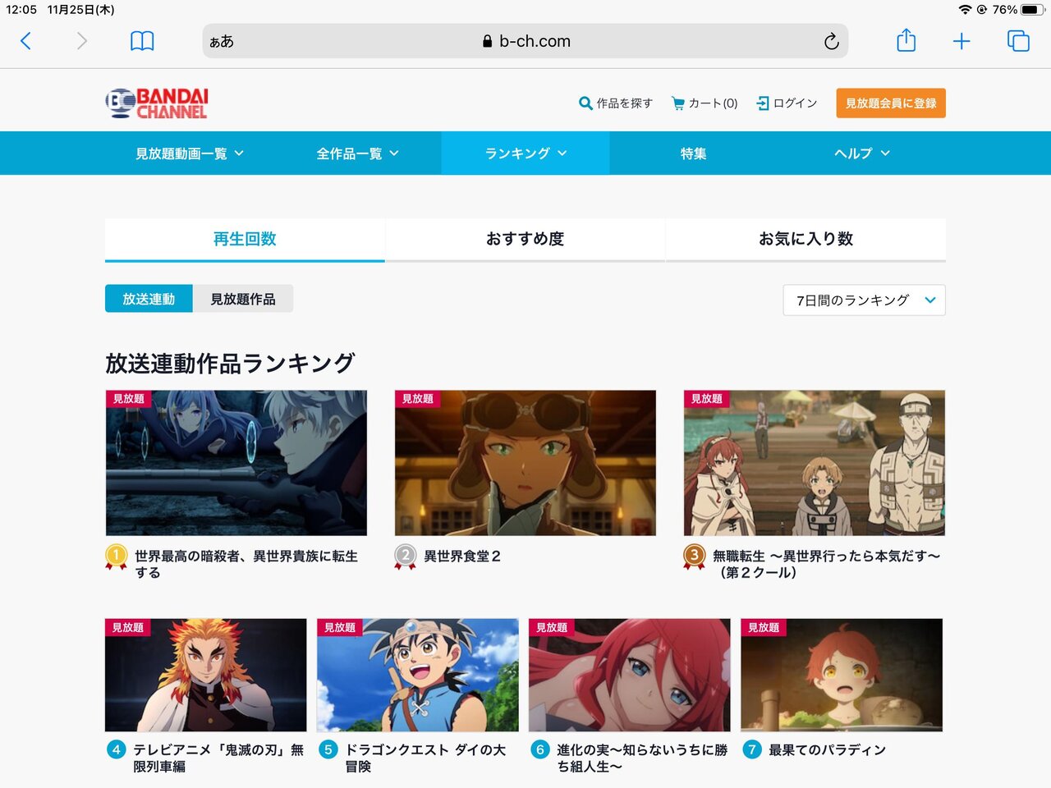Tap the 12:05 clock in status bar
This screenshot has width=1051, height=788.
coord(21,10)
